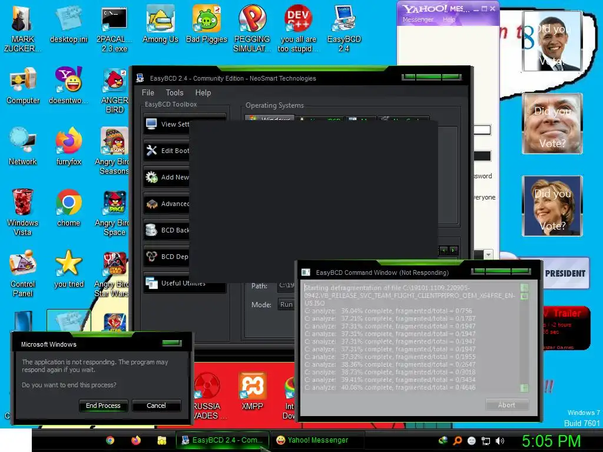
Task: Open the Network desktop icon
Action: tap(23, 146)
